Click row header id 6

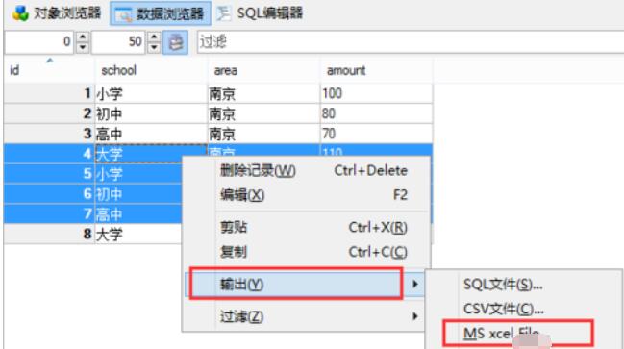[49, 194]
